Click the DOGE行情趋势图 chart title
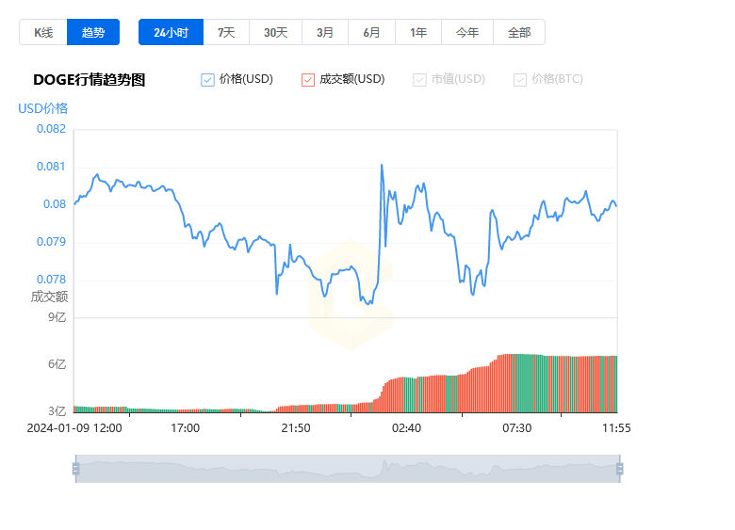 [x=89, y=80]
